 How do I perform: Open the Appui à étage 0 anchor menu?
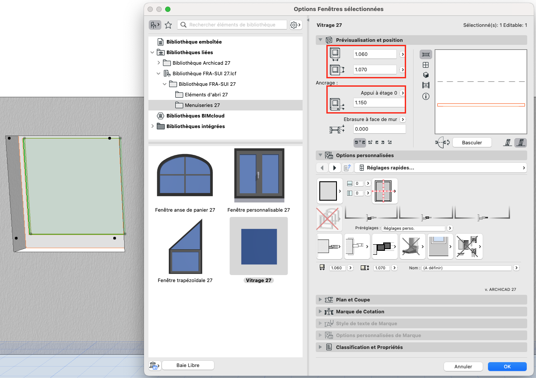402,93
